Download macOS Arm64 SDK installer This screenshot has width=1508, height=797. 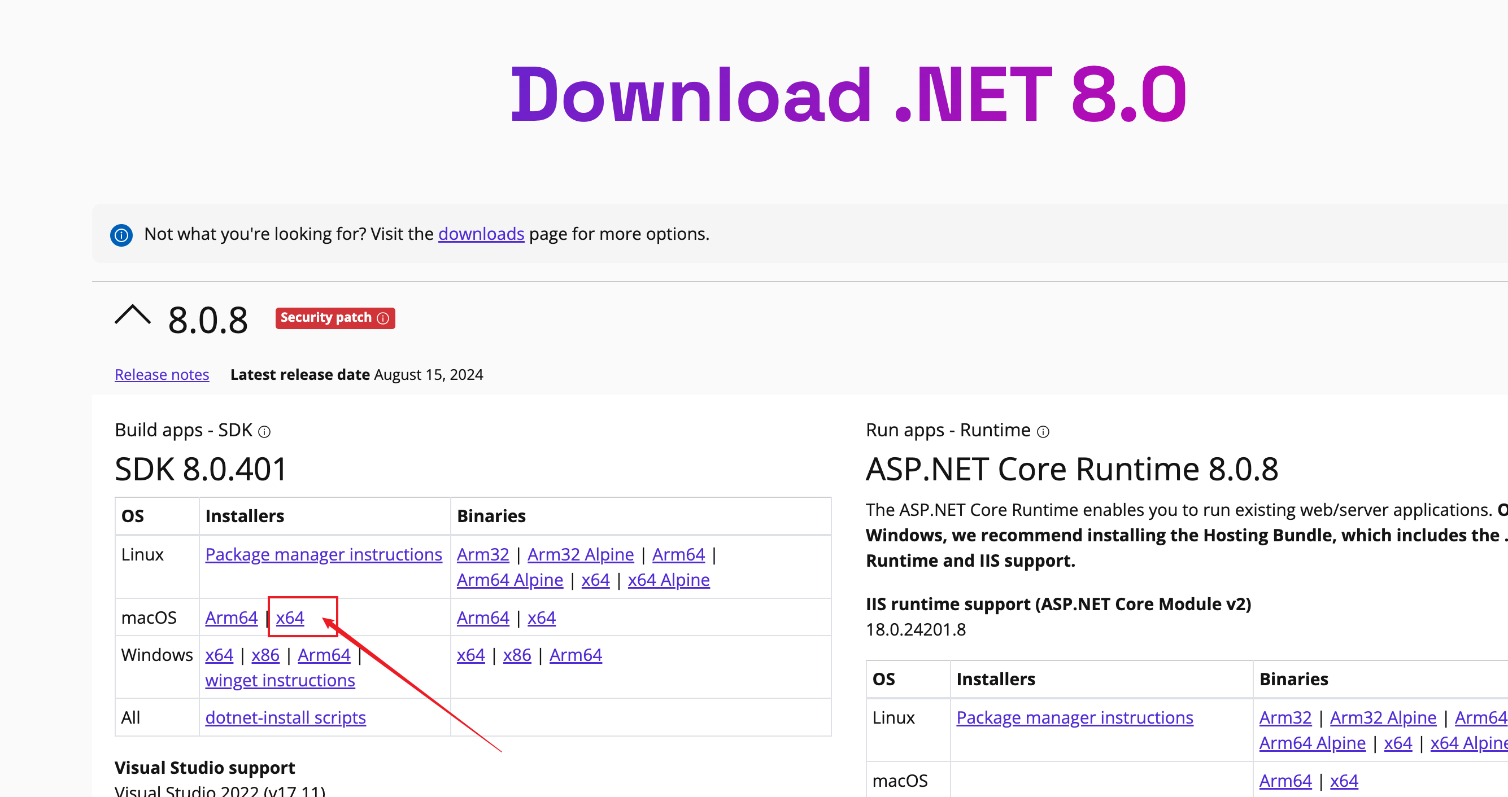231,618
